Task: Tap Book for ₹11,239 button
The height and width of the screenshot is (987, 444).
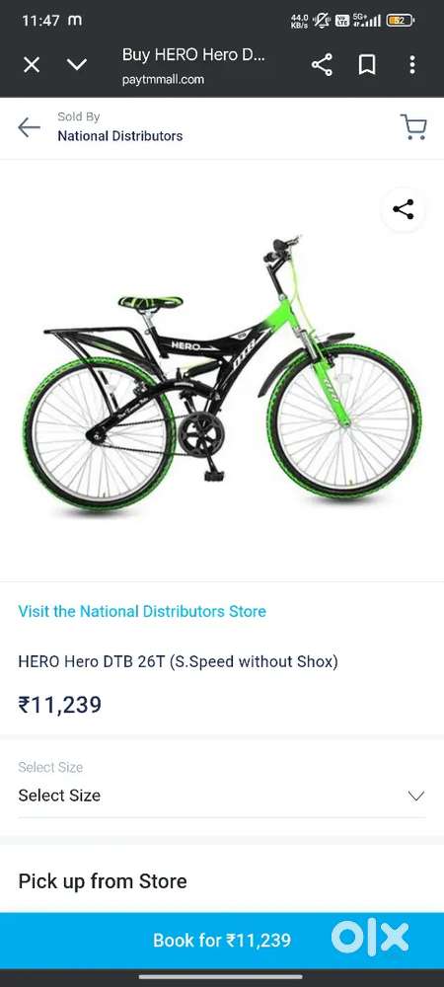Action: tap(222, 941)
